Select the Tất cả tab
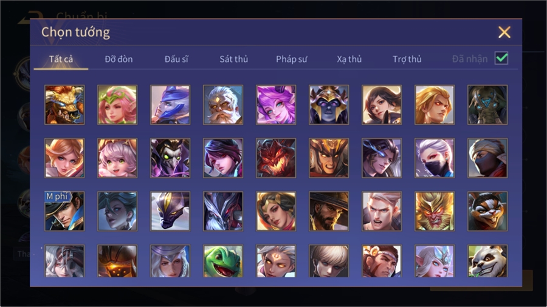 [61, 59]
